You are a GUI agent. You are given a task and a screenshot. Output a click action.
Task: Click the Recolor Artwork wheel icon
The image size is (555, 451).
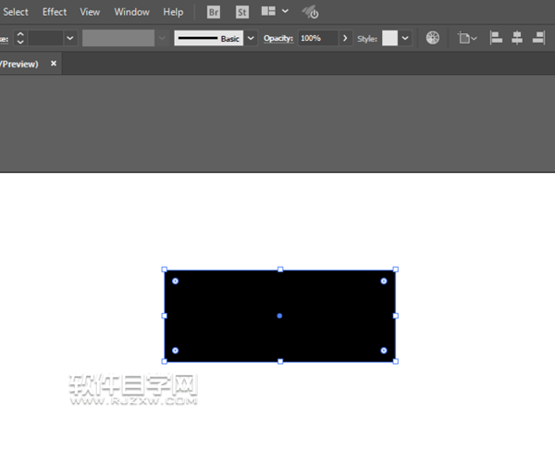click(433, 38)
